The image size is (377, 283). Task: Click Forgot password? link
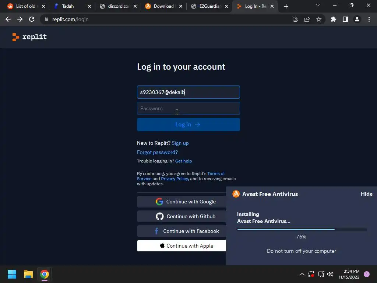[x=157, y=152]
